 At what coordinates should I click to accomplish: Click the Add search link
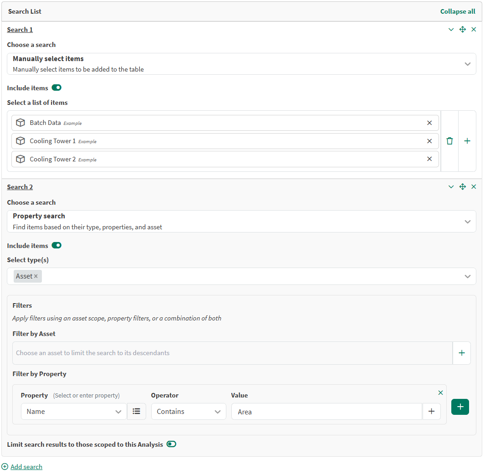coord(26,467)
